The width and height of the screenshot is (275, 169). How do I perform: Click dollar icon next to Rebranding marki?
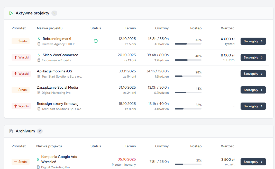pyautogui.click(x=39, y=39)
